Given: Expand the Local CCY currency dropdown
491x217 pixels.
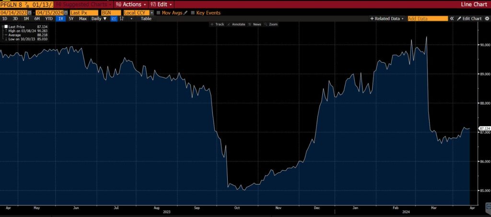Looking at the screenshot, I should tap(152, 12).
